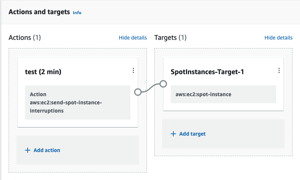Select the SpotInstances-Target-1 target title
This screenshot has height=180, width=300.
pos(207,72)
